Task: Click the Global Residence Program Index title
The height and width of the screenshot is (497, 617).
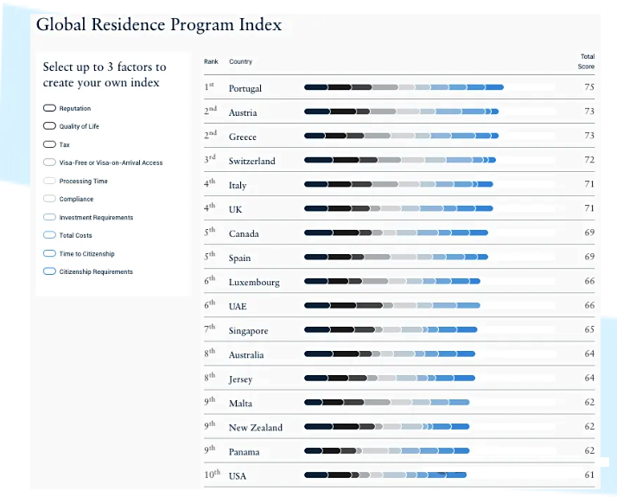Action: [x=159, y=24]
